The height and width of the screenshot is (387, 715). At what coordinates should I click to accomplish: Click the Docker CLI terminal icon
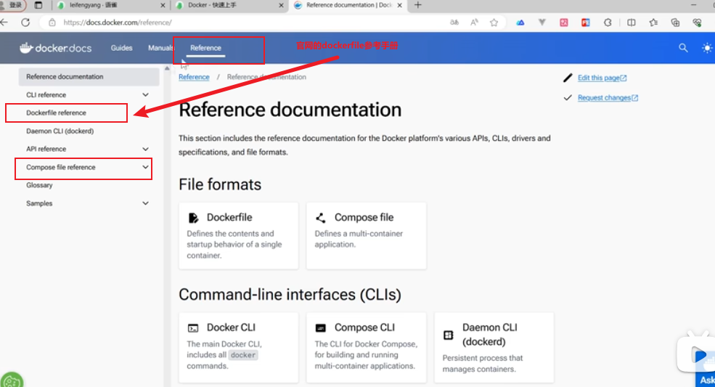(193, 328)
